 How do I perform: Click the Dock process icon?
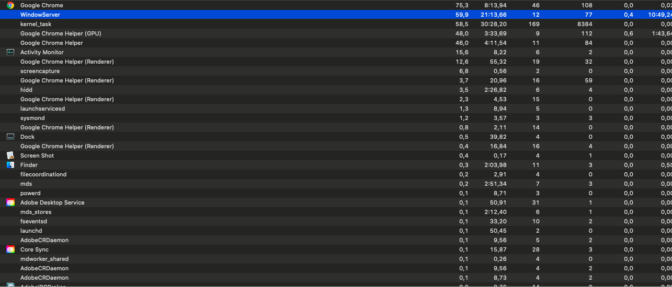(x=10, y=137)
